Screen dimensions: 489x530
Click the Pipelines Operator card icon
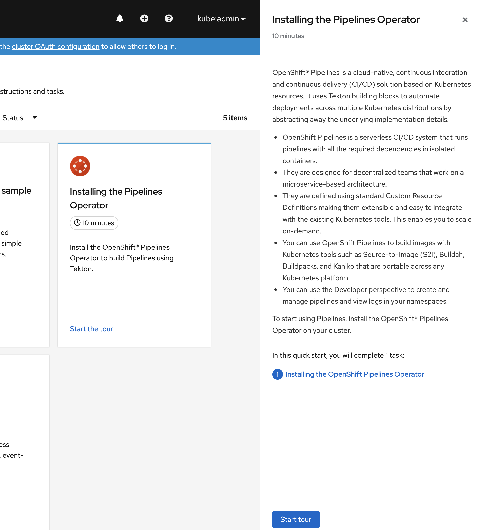coord(80,166)
